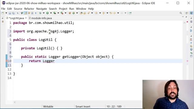Screen dimensions: 194x109
Task: Expand the New Java Class dropdown
Action: [77, 13]
